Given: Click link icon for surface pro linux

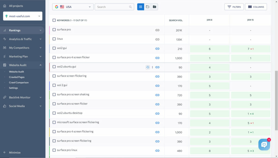Looking at the screenshot, I should coord(157,151).
